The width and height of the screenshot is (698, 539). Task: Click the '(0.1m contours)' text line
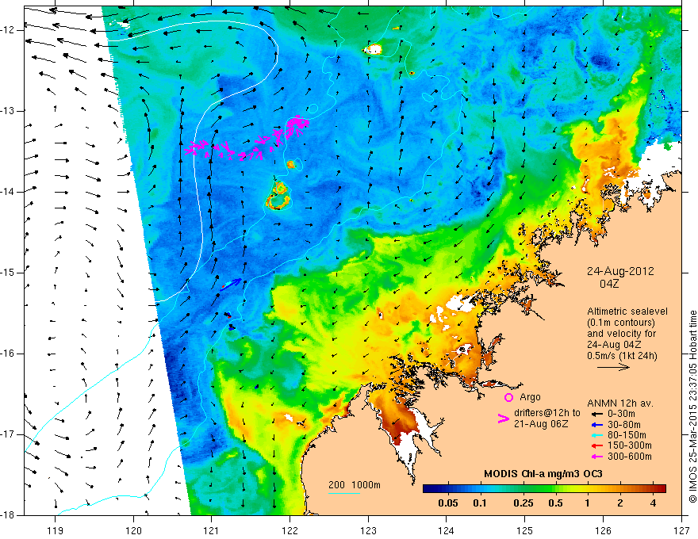[621, 323]
